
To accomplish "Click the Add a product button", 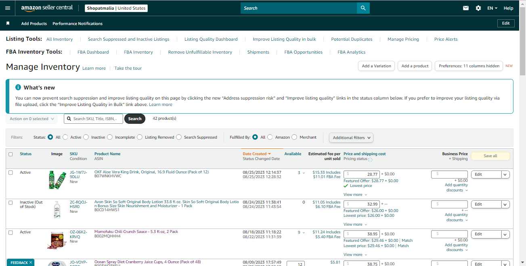I will (415, 66).
